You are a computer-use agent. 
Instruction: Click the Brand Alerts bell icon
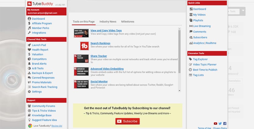(x=29, y=64)
